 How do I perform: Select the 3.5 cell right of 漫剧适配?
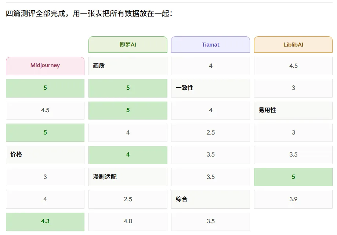(210, 177)
